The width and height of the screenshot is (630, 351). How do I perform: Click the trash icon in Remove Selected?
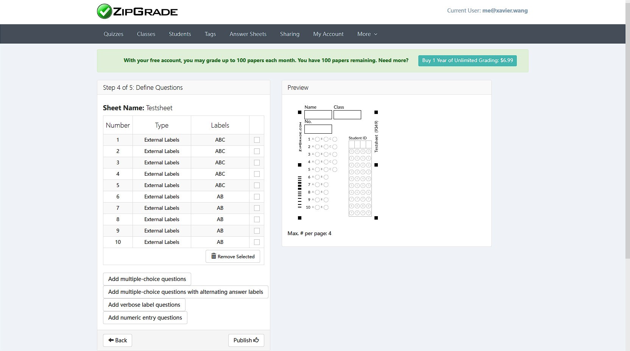click(214, 256)
